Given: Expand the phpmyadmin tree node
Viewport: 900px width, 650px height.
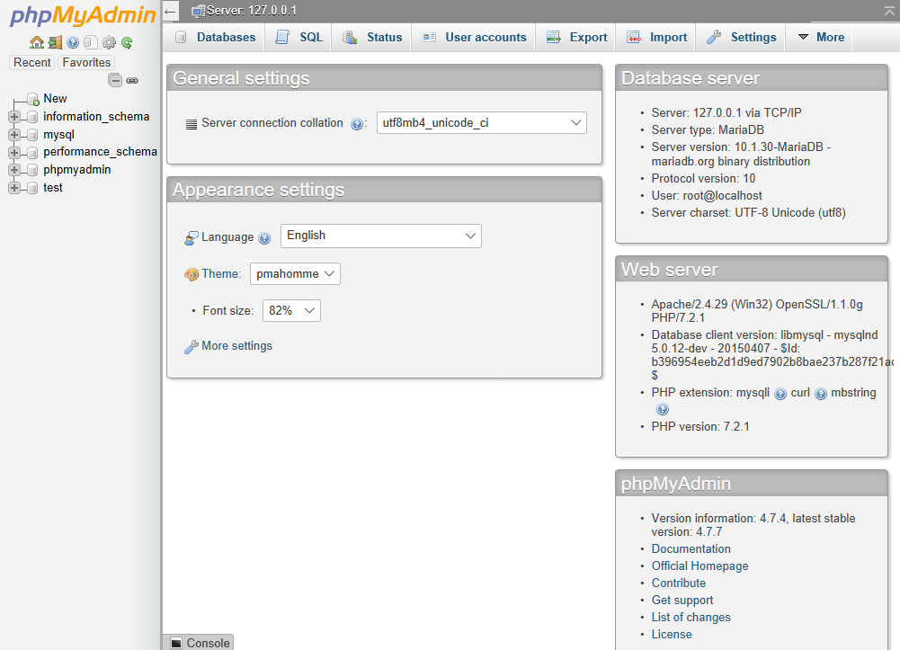Looking at the screenshot, I should click(14, 171).
